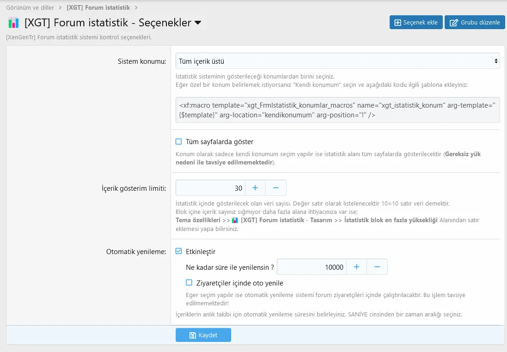Click minus icon for İçerik gösterim limiti
Viewport: 507px width, 352px height.
(276, 188)
